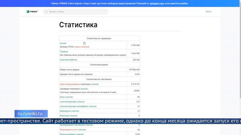Select the total edits value 129 884 649
Screen dimensions: 241x135
pos(134,70)
